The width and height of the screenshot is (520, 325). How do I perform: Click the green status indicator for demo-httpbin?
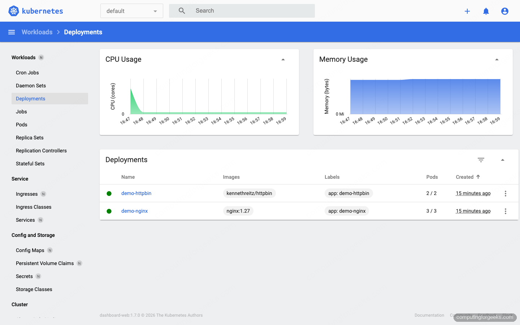[109, 193]
